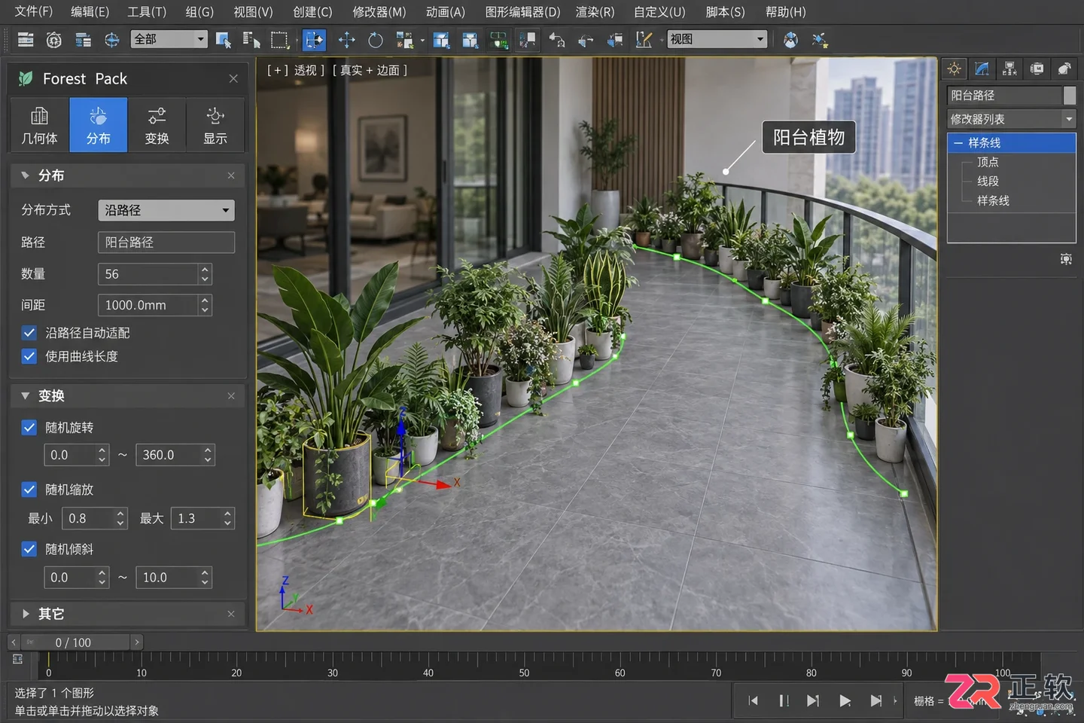Screen dimensions: 1084x723
Task: Open the 变换 tab in Forest Pack
Action: click(x=157, y=125)
